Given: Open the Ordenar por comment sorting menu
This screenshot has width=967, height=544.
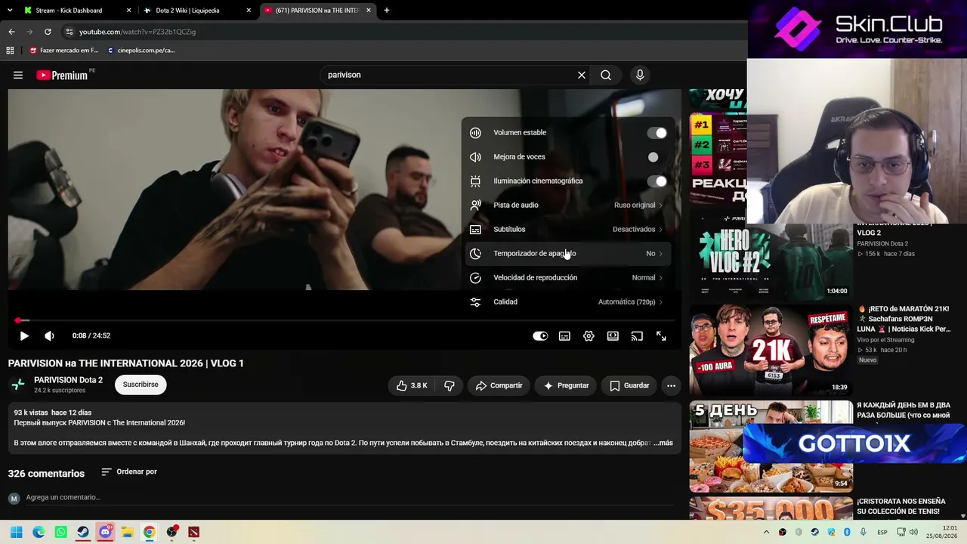Looking at the screenshot, I should (x=129, y=472).
